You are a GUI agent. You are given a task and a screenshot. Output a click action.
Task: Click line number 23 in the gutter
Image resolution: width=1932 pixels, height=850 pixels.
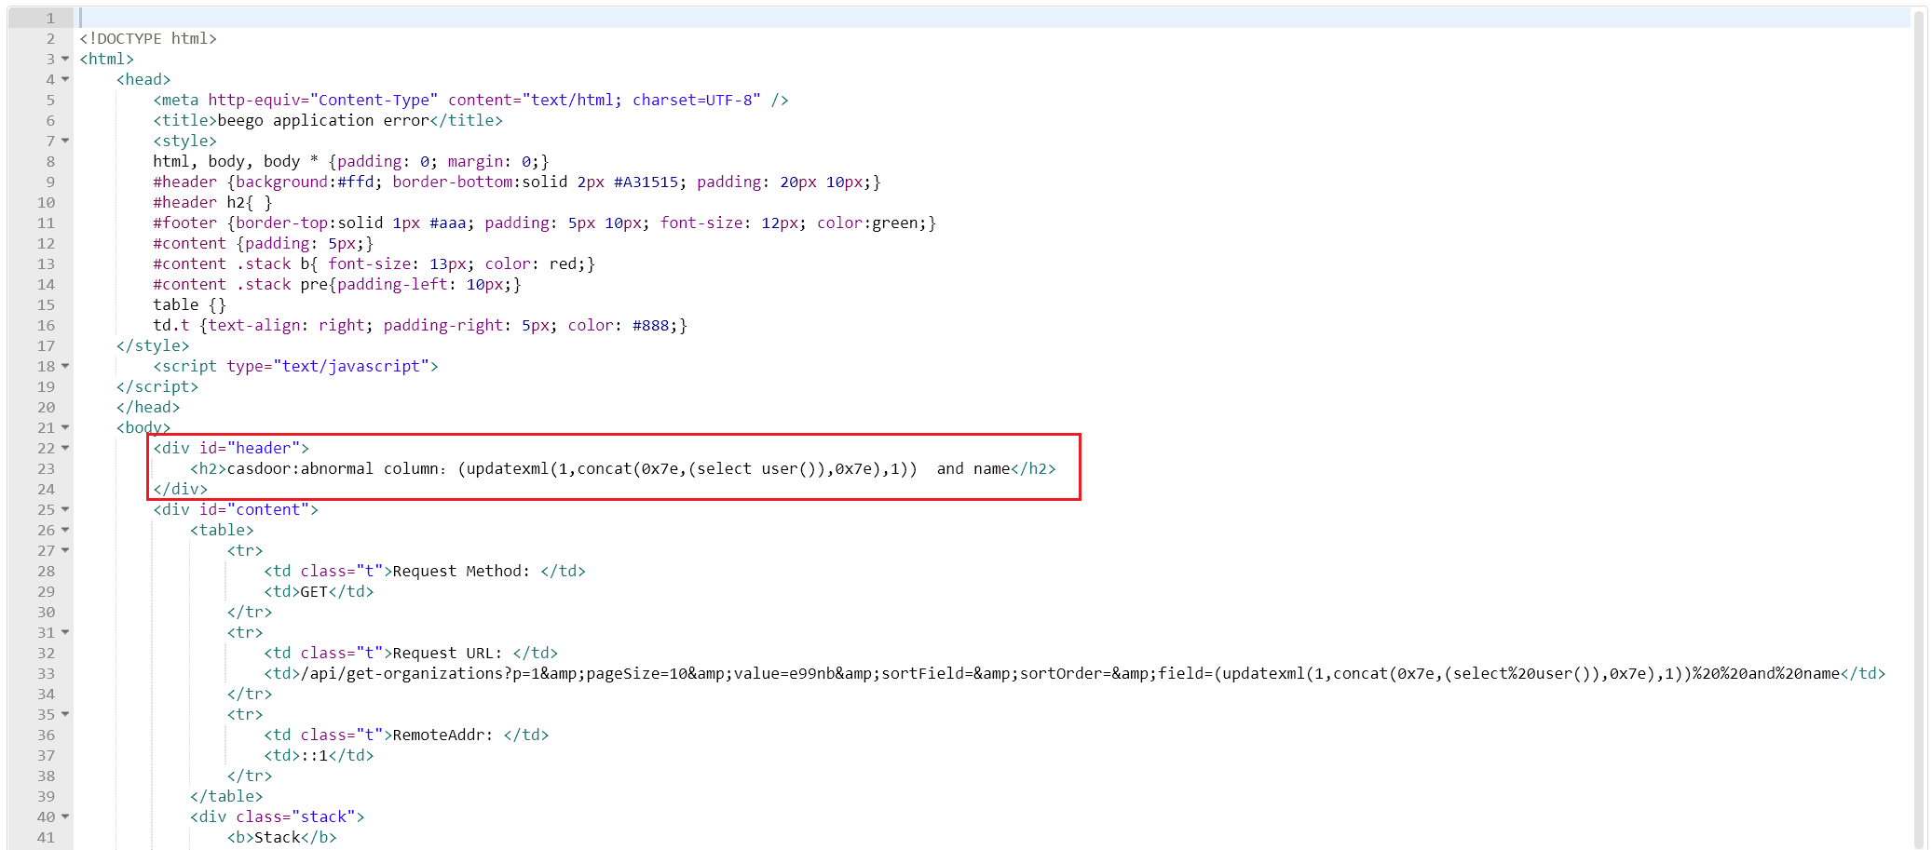point(46,468)
